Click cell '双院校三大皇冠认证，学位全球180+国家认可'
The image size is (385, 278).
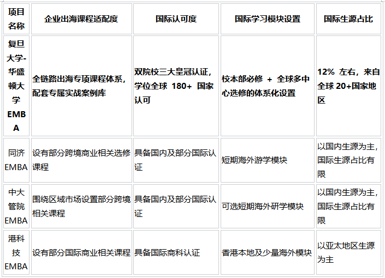[176, 86]
